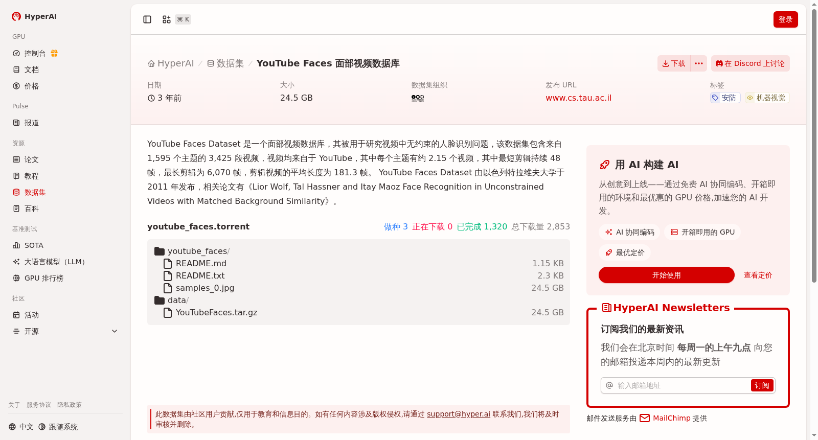The width and height of the screenshot is (818, 440).
Task: Click the 总下载量 2,853 stat
Action: [x=541, y=226]
